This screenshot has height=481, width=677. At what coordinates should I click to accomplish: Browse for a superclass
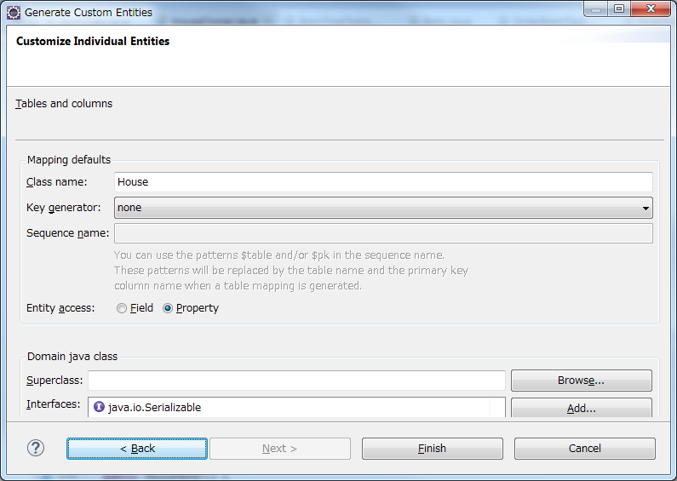(x=581, y=381)
